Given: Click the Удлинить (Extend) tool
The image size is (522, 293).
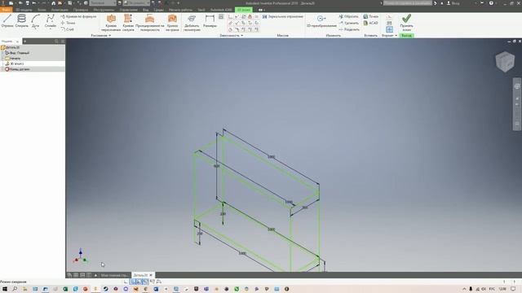Looking at the screenshot, I should tap(348, 23).
